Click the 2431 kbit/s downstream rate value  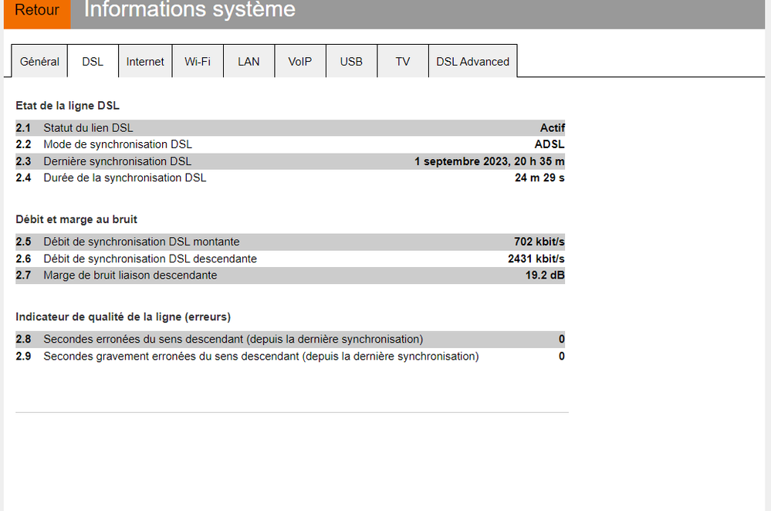pos(536,259)
